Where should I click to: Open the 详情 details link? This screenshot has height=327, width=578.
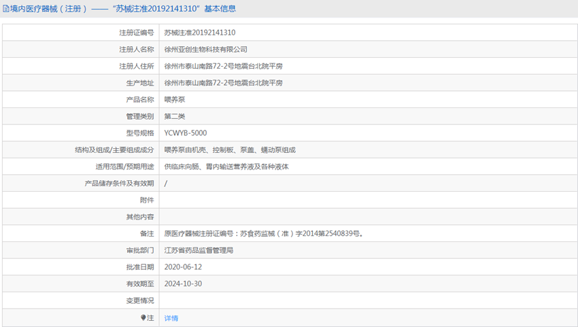click(x=171, y=317)
